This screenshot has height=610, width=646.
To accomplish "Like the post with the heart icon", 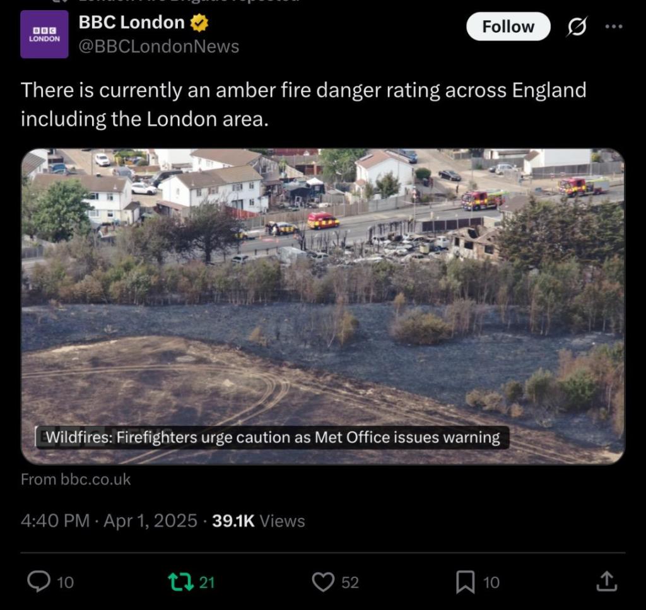I will point(323,581).
